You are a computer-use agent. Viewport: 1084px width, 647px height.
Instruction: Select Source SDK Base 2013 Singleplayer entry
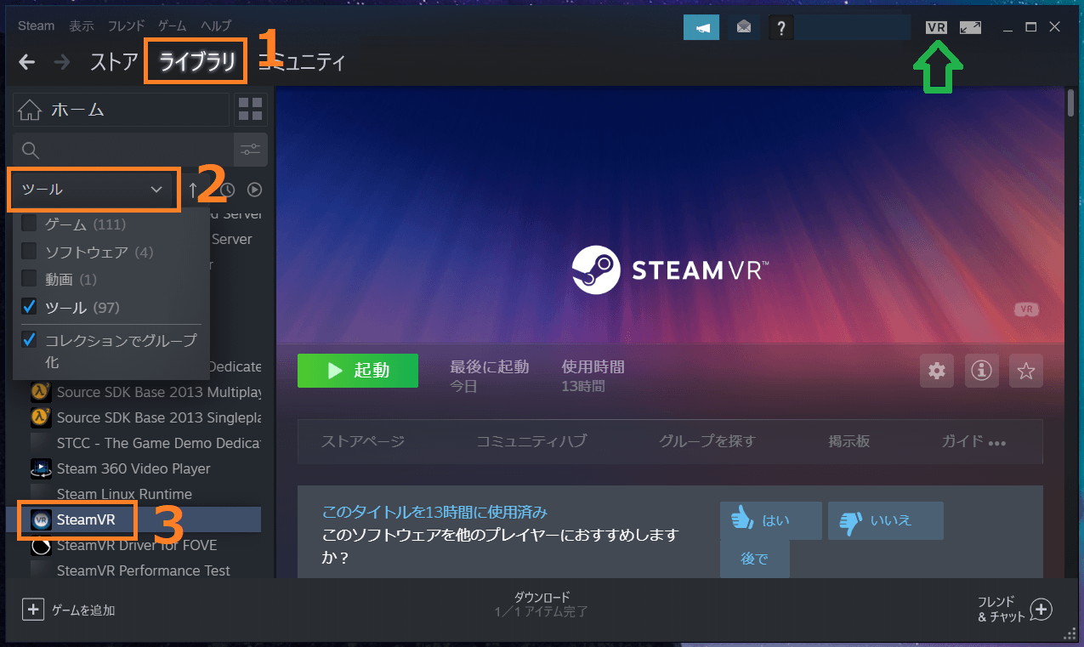tap(158, 417)
